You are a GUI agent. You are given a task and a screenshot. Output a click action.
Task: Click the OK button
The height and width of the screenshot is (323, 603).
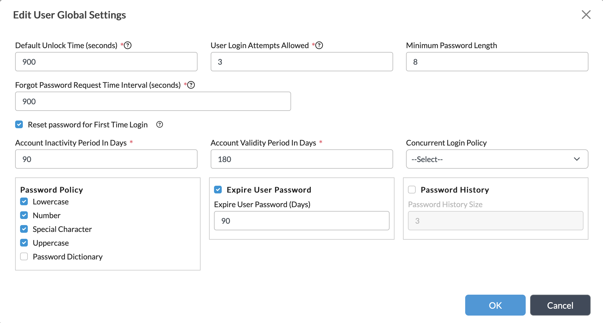[x=495, y=305]
